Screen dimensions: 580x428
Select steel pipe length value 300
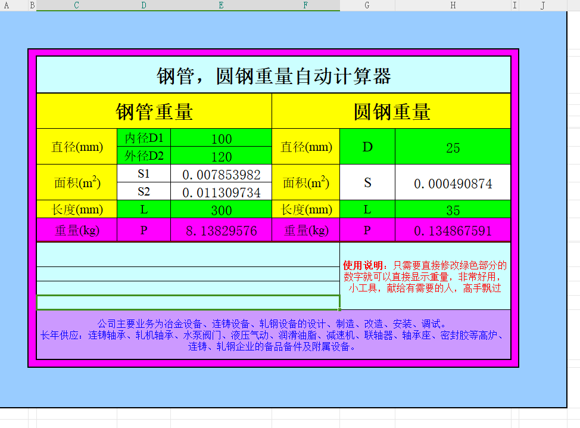tap(221, 210)
